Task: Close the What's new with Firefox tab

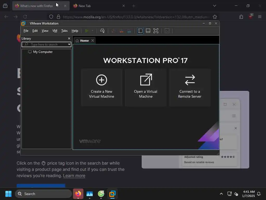Action: pos(65,6)
